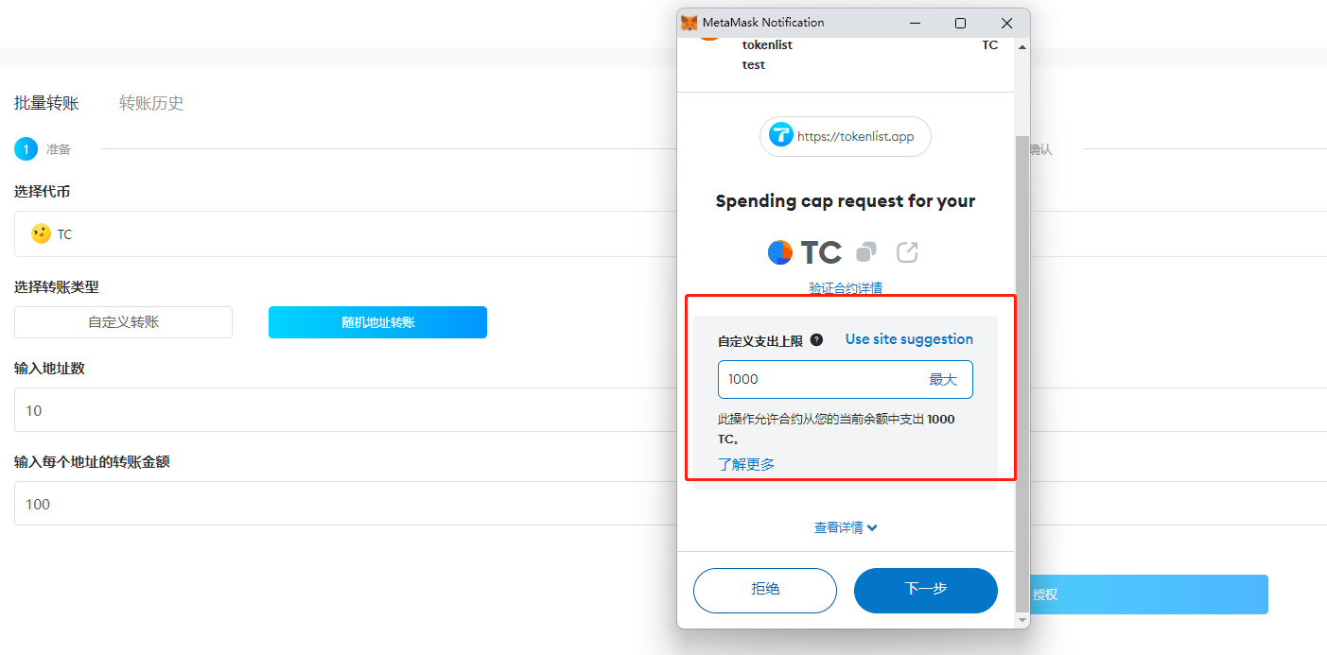The width and height of the screenshot is (1327, 655).
Task: Switch to 转账历史 tab
Action: (151, 103)
